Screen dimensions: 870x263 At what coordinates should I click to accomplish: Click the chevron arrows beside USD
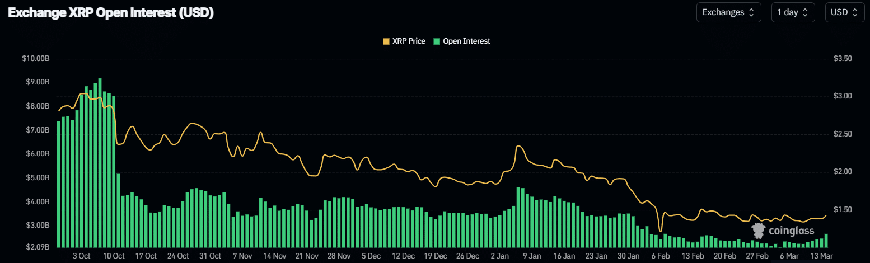point(855,12)
